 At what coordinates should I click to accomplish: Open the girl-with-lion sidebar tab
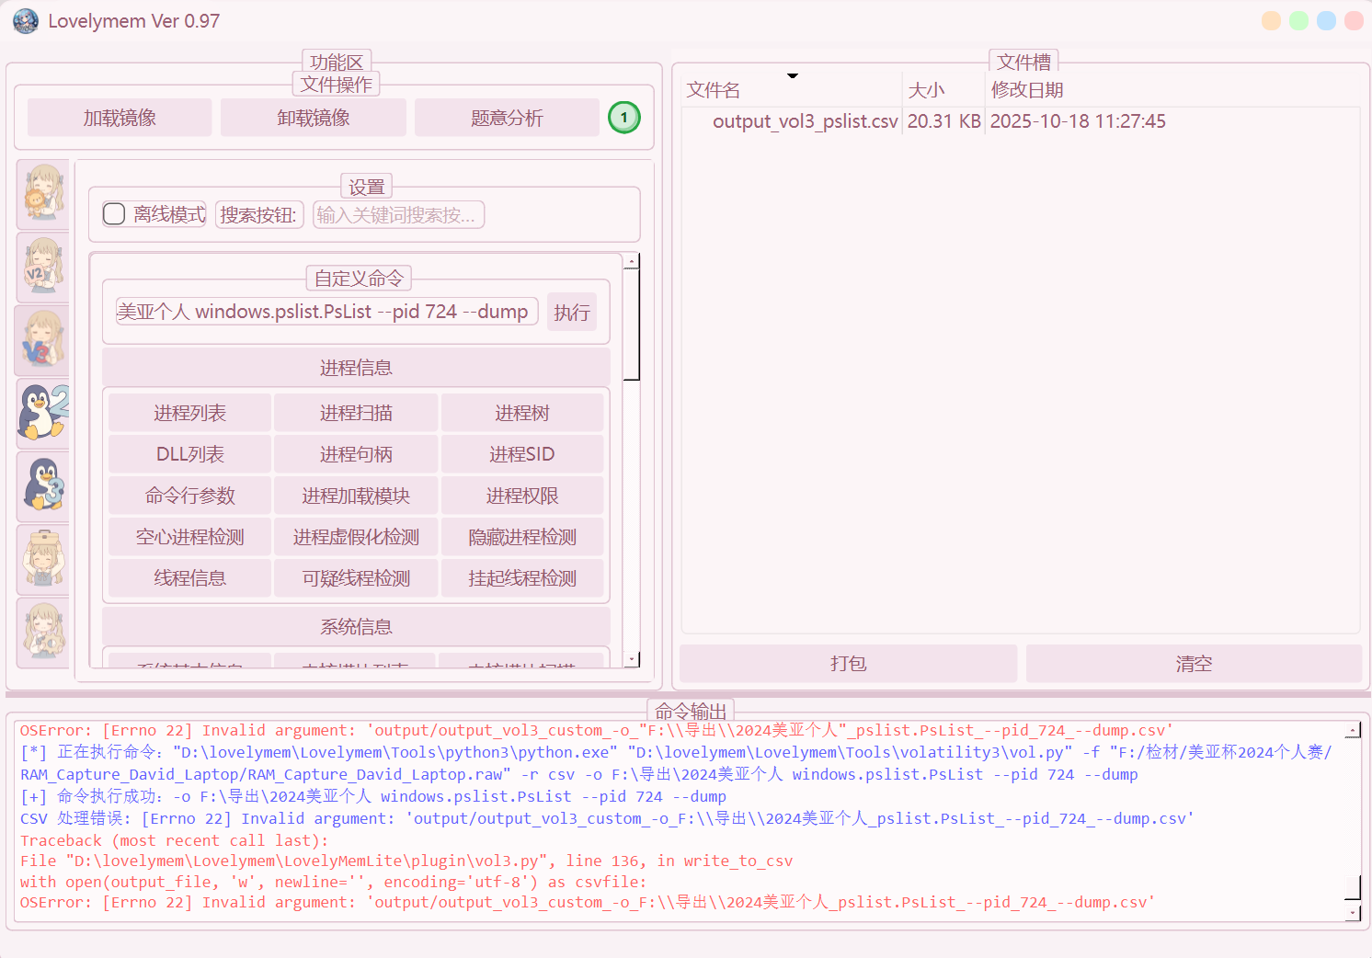coord(42,193)
